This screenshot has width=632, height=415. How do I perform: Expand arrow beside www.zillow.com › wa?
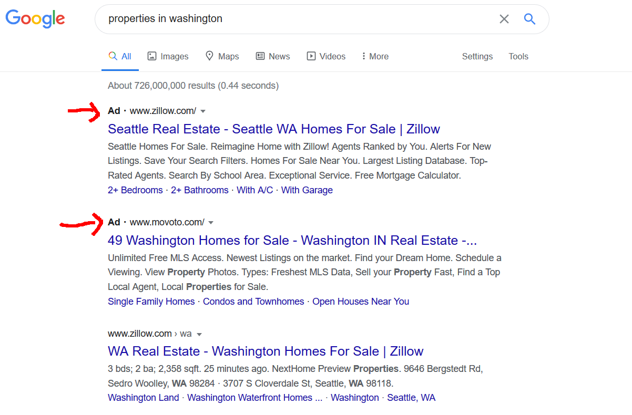tap(199, 334)
